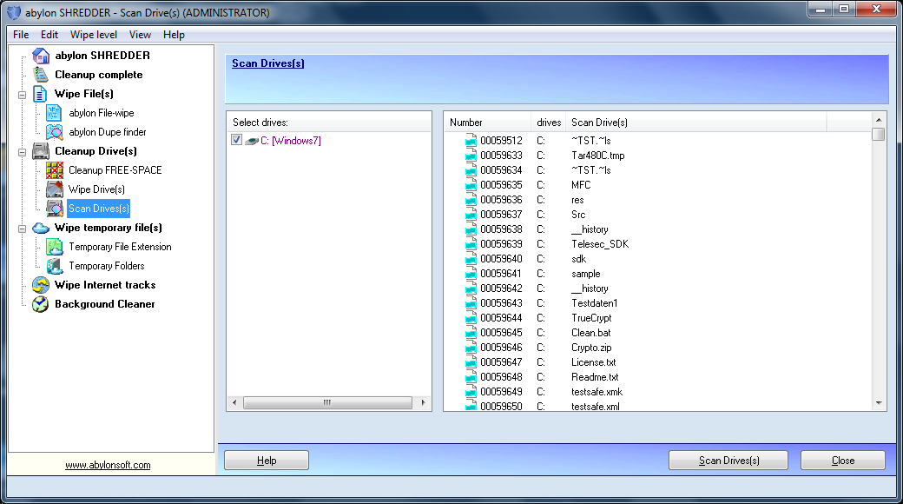Click the file icon for 00059646

point(471,347)
